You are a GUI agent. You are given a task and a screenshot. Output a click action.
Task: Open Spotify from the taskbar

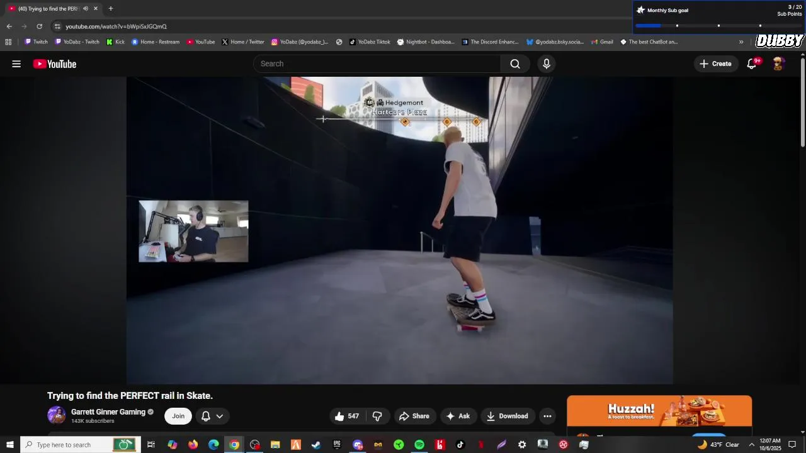419,445
